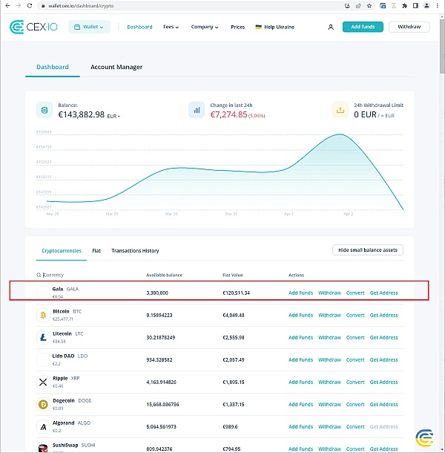Click Litecoin balance 30.21878249
The width and height of the screenshot is (445, 453).
pyautogui.click(x=161, y=337)
